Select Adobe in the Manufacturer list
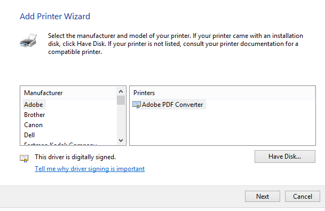The width and height of the screenshot is (325, 211). click(34, 105)
